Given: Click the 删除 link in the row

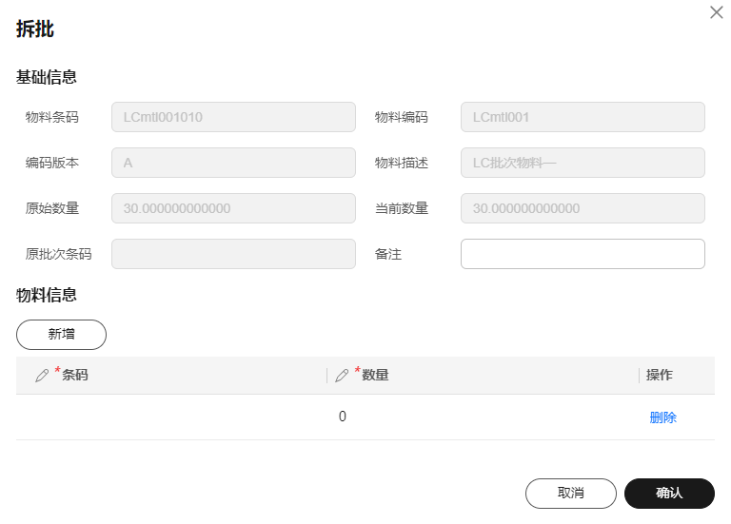Looking at the screenshot, I should coord(662,417).
